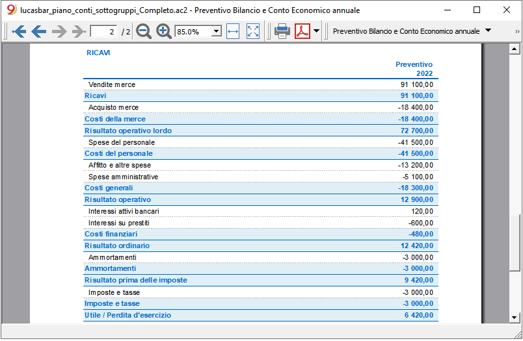Click the page number input field
The image size is (523, 341).
click(103, 32)
